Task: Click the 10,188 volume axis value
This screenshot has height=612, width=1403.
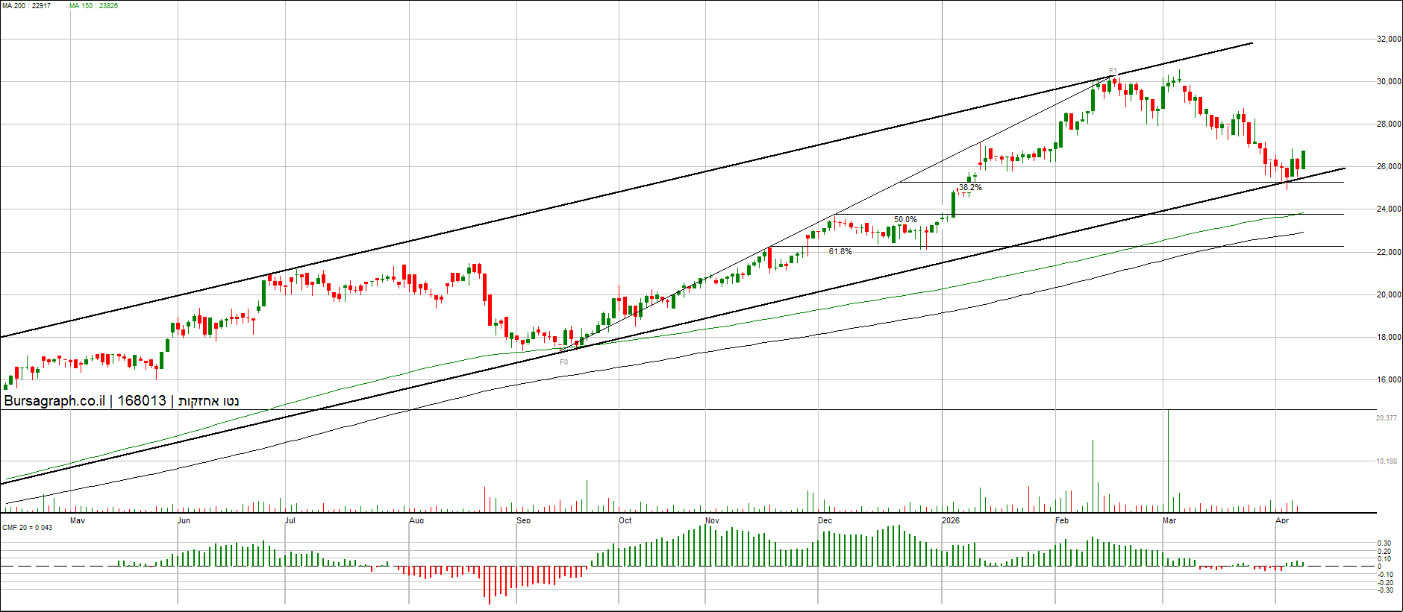Action: (x=1387, y=461)
